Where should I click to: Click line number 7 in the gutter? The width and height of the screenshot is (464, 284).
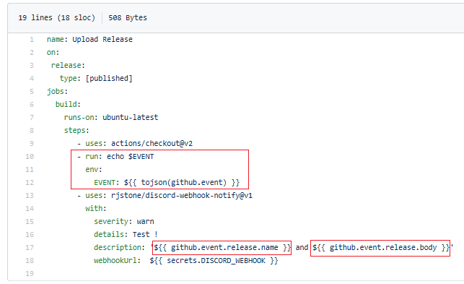(x=32, y=118)
